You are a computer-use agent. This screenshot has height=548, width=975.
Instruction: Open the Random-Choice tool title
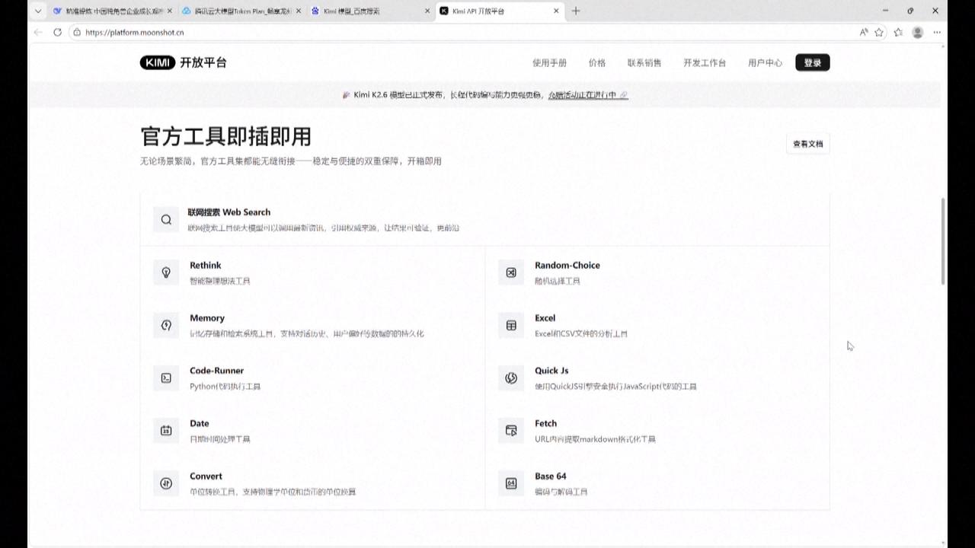point(567,265)
